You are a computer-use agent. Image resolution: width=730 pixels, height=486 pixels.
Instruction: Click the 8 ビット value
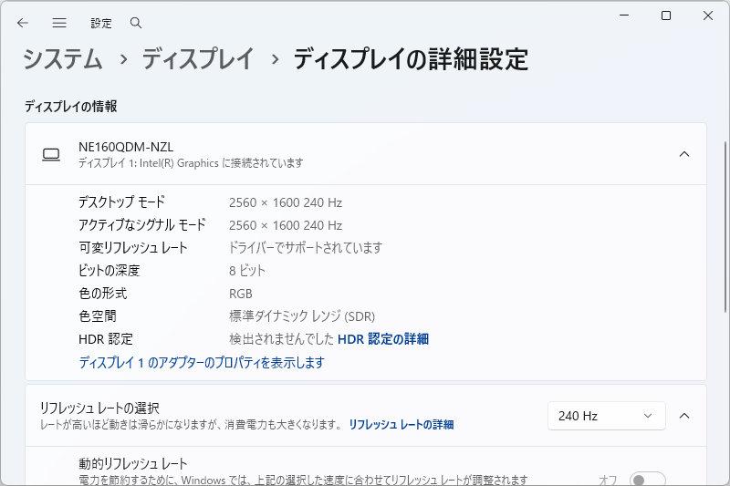(247, 271)
